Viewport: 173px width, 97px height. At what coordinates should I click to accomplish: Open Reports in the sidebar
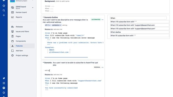tap(19, 17)
